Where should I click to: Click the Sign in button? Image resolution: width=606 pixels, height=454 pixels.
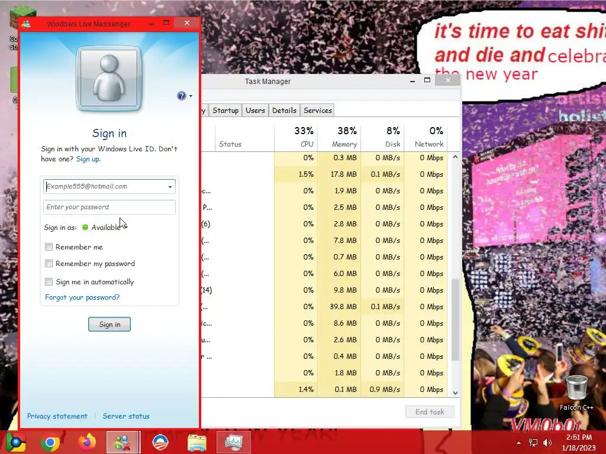[x=109, y=325]
